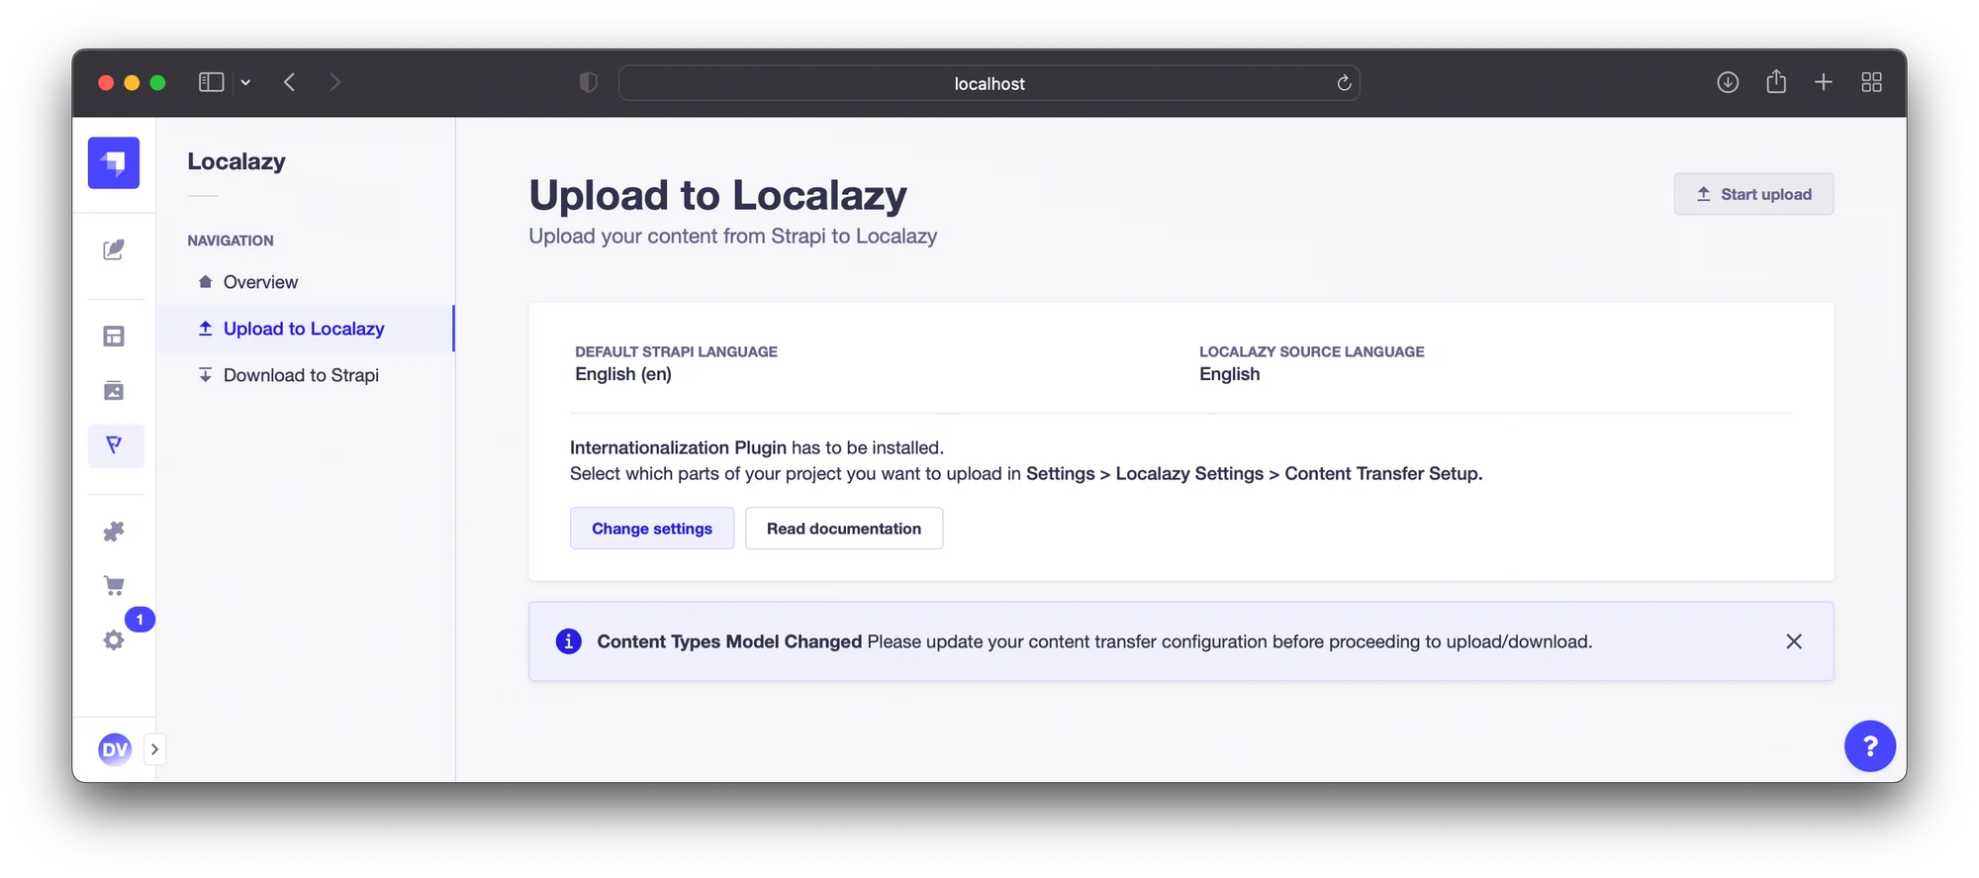Open Read documentation button
Viewport: 1979px width, 878px height.
pyautogui.click(x=843, y=529)
